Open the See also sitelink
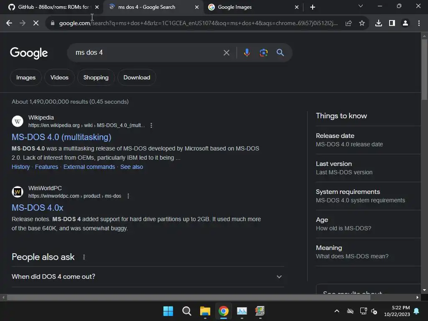This screenshot has width=428, height=321. (x=132, y=167)
